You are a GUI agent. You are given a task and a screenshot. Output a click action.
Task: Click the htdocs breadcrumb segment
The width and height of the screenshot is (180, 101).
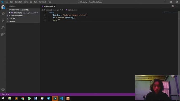pos(55,10)
